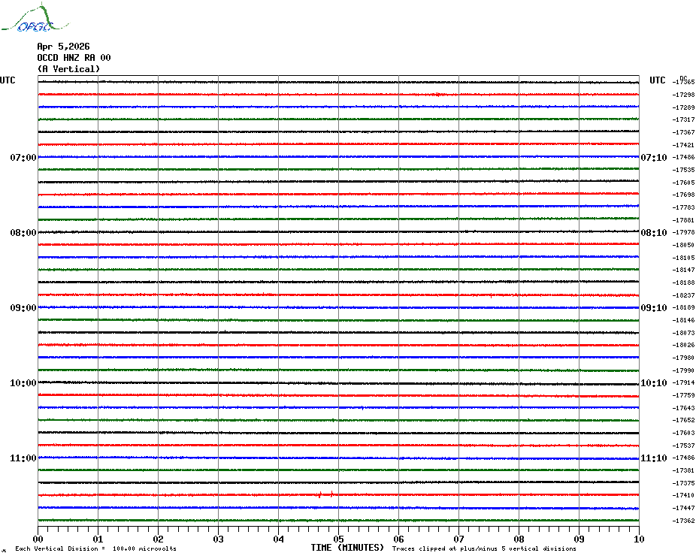The height and width of the screenshot is (559, 699).
Task: Select the 09:10 label on right side
Action: click(x=653, y=308)
